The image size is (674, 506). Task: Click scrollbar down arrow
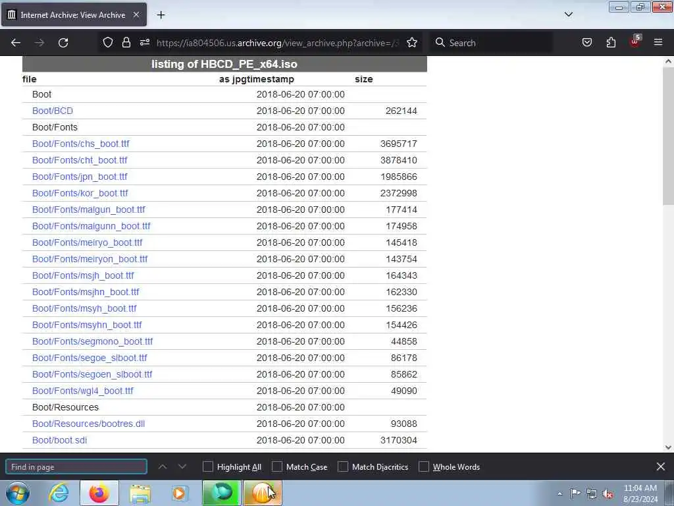point(668,447)
